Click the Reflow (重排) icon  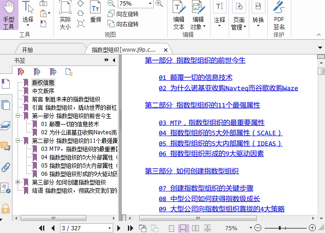click(x=96, y=12)
